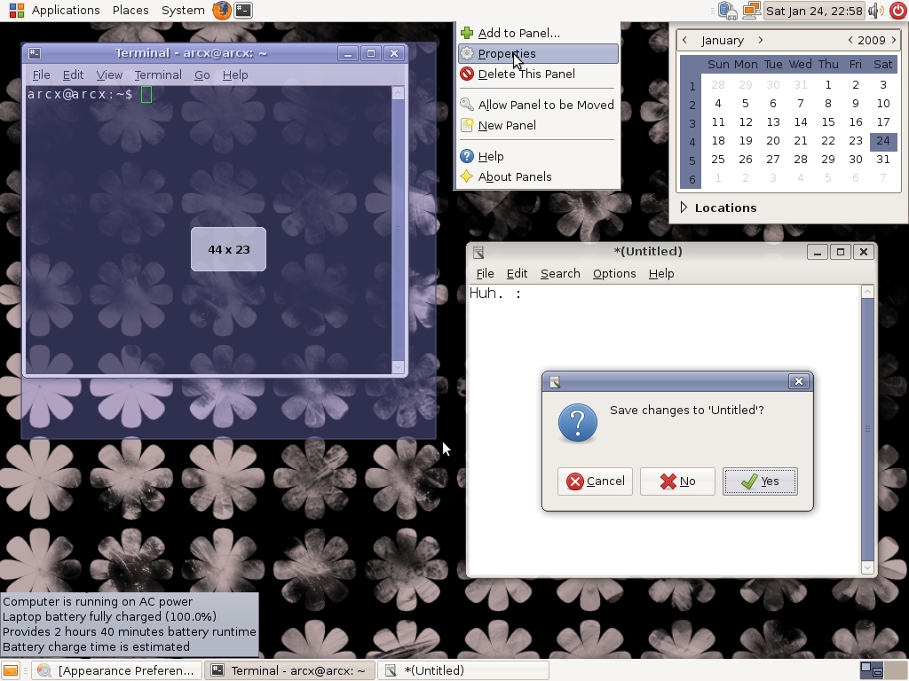This screenshot has height=681, width=909.
Task: Click the terminal prompt area
Action: [x=208, y=231]
